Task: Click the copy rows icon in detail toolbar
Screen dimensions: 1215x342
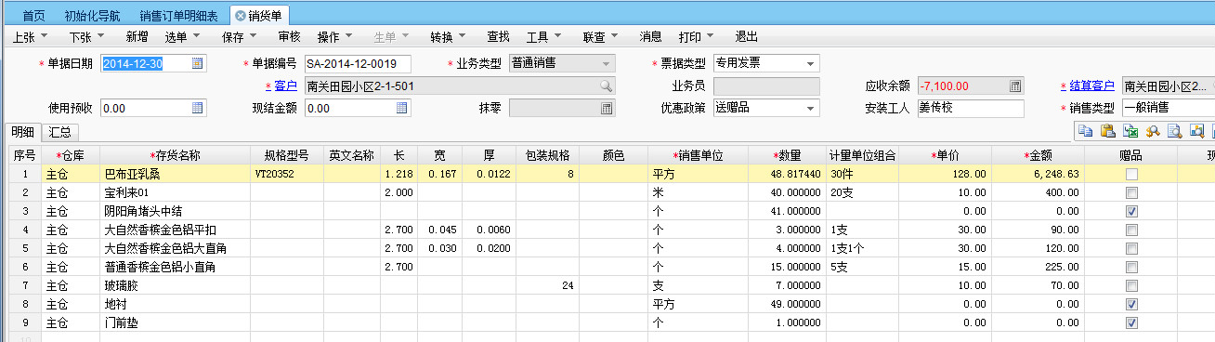Action: pos(1084,131)
